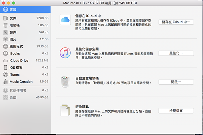
Task: Click the 自動清空垃圾桶 heading
Action: tap(87, 78)
